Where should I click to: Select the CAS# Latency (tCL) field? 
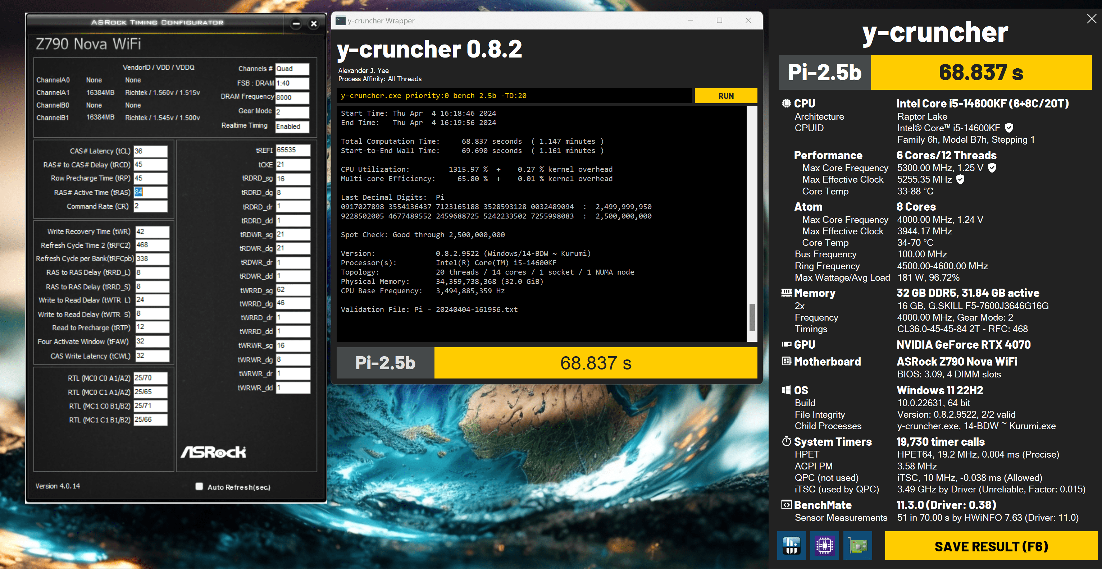pos(151,151)
